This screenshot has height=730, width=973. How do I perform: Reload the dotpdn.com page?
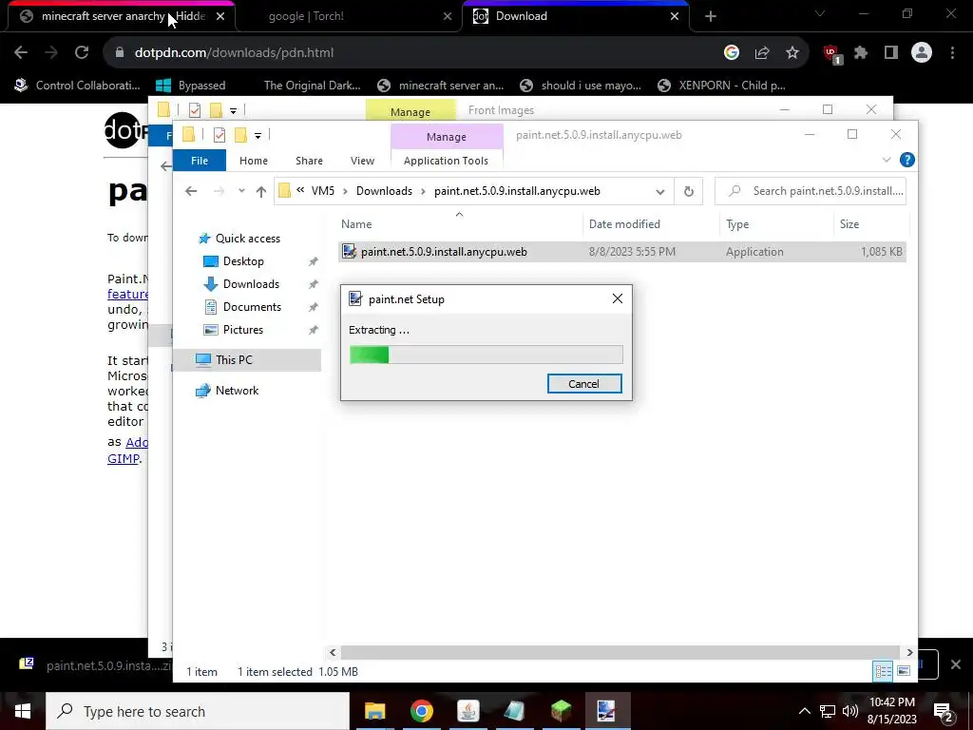point(82,53)
